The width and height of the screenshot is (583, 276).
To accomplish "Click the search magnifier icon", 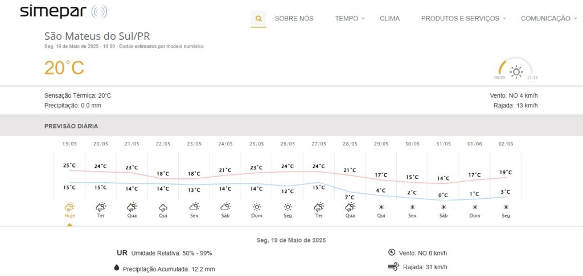I will coord(258,19).
